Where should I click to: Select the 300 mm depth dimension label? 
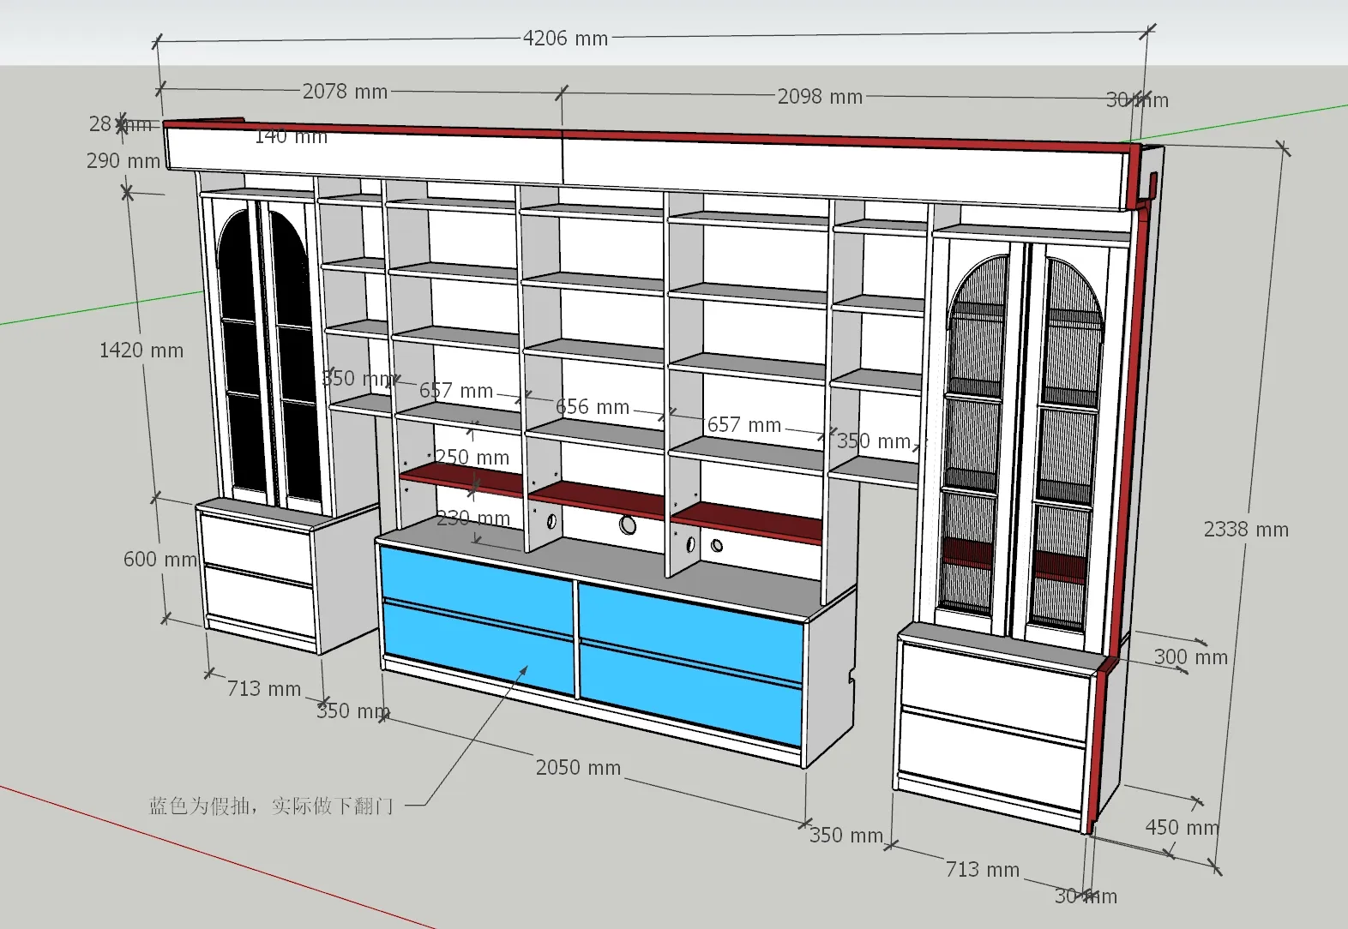[1190, 657]
